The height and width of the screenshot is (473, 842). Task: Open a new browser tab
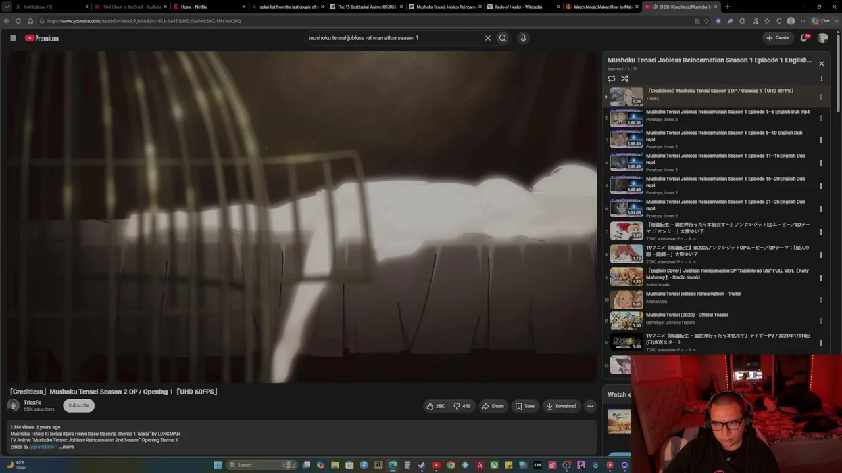click(x=727, y=7)
